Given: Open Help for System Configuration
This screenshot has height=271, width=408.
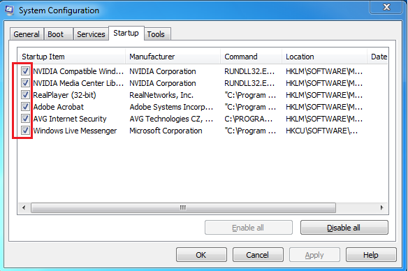Looking at the screenshot, I should (371, 255).
